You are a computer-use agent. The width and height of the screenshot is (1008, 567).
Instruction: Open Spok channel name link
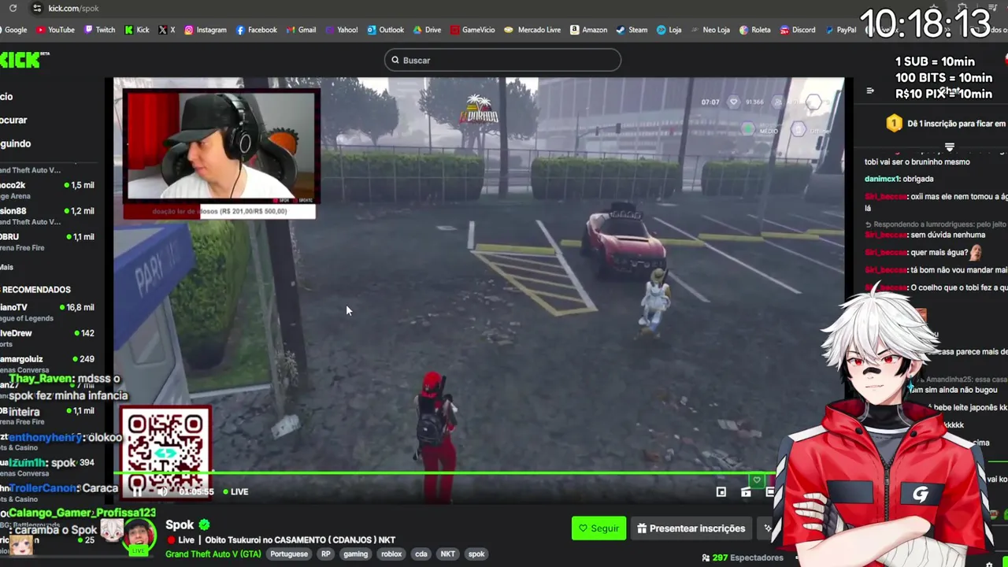[180, 524]
